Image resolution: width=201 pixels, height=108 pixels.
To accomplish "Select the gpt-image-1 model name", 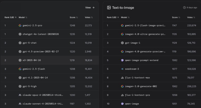I will tap(133, 43).
